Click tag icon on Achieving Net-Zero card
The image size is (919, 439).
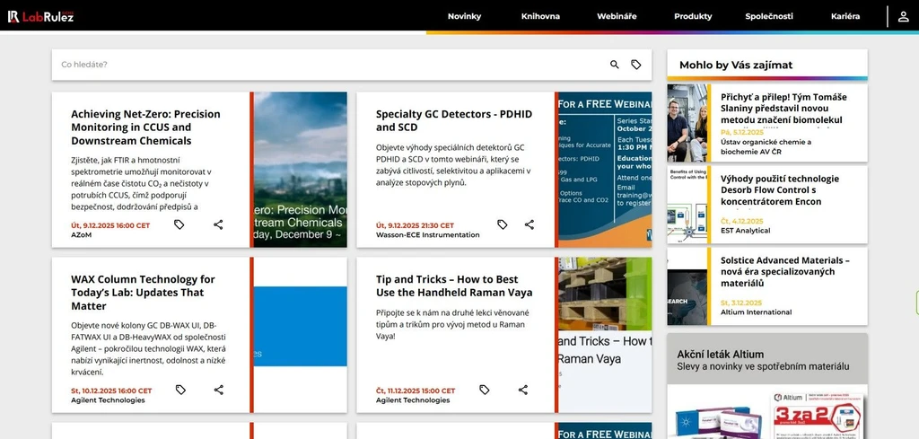tap(179, 224)
